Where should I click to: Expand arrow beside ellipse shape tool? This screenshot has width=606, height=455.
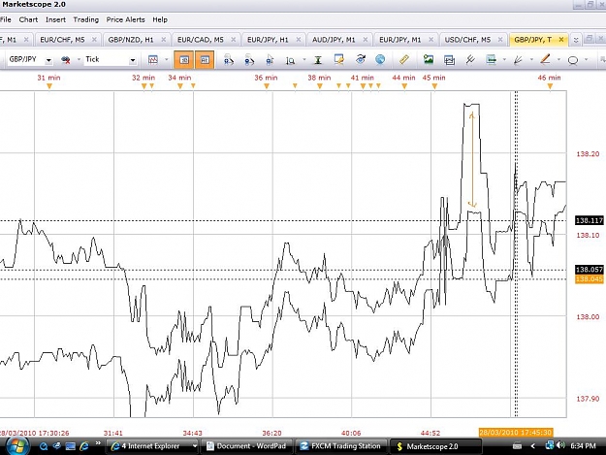coord(586,59)
